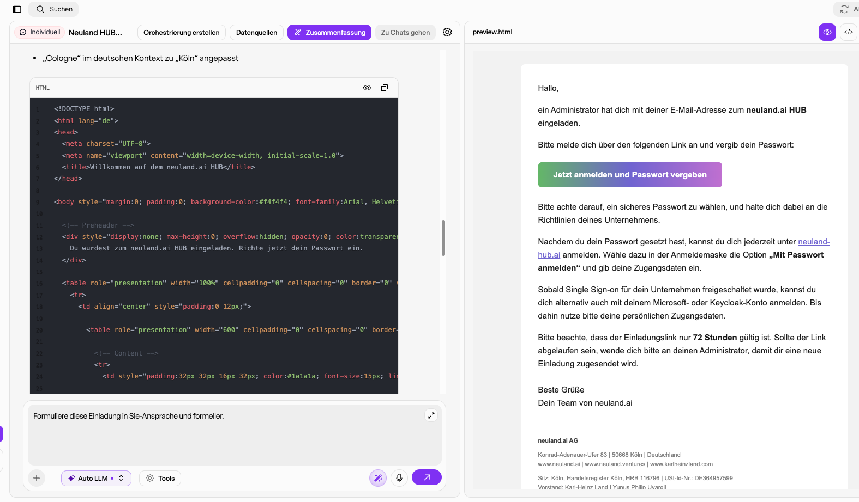859x502 pixels.
Task: Open Orchestrierung erstellen
Action: coord(181,33)
